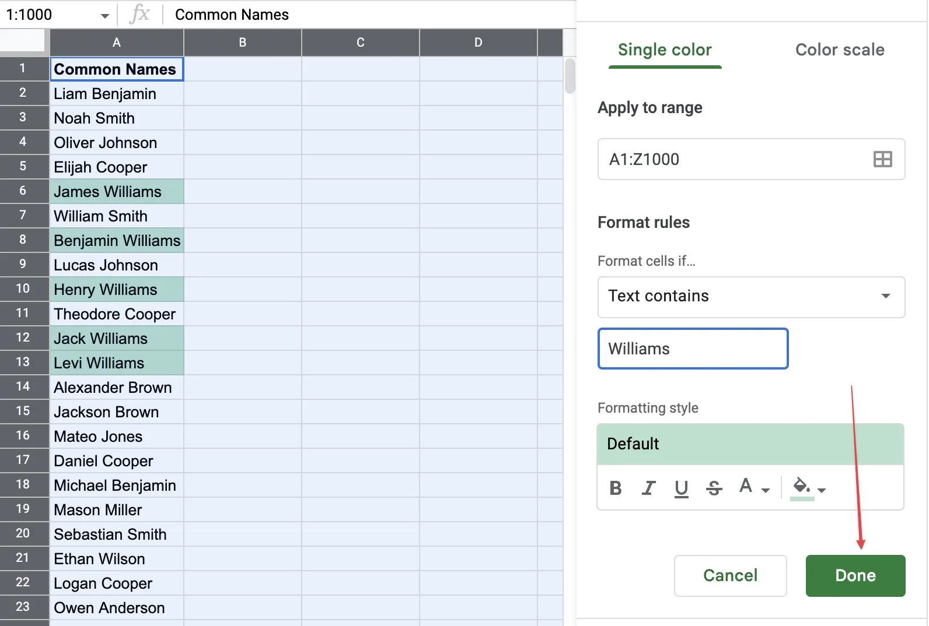Click the highlighted Benjamin Williams cell
Image resolution: width=929 pixels, height=626 pixels.
click(117, 240)
